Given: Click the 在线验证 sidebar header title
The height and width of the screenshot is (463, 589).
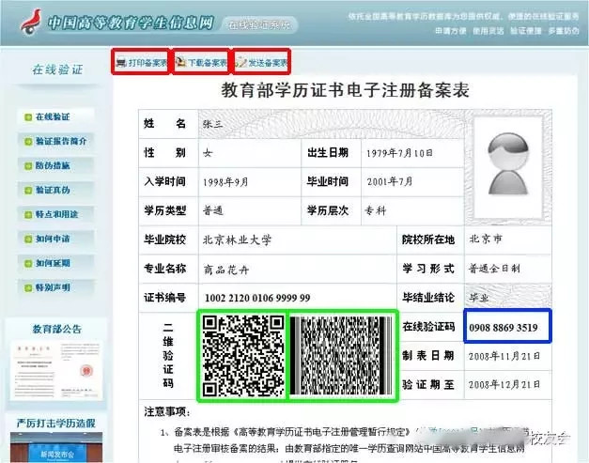Looking at the screenshot, I should (57, 69).
